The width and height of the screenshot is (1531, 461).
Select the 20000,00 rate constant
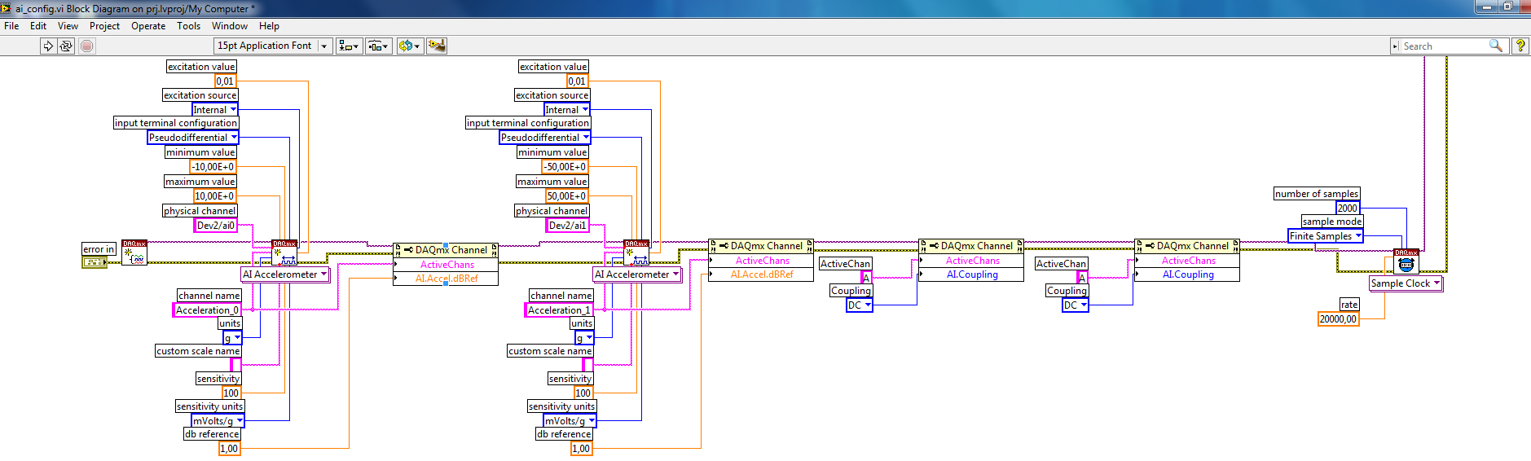(1339, 319)
